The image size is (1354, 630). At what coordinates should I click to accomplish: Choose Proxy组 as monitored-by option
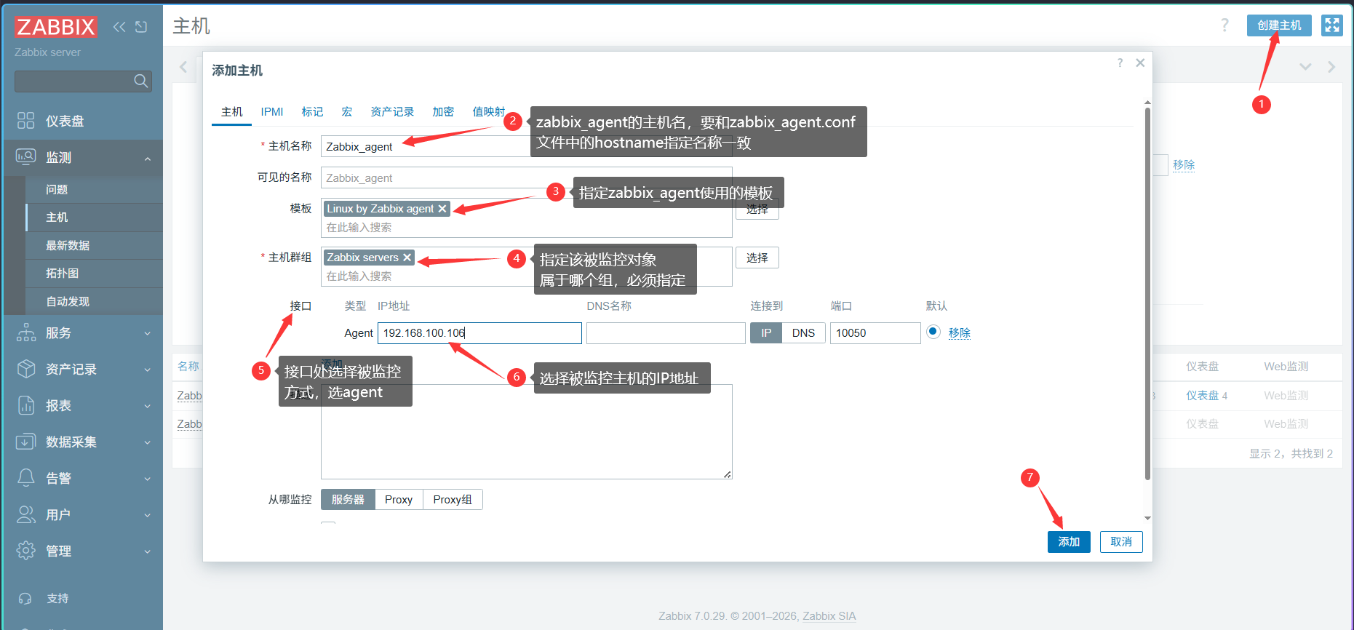pos(453,500)
